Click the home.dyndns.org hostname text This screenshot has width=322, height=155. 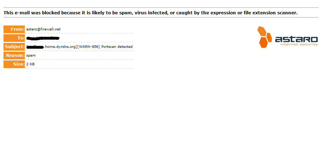60,47
